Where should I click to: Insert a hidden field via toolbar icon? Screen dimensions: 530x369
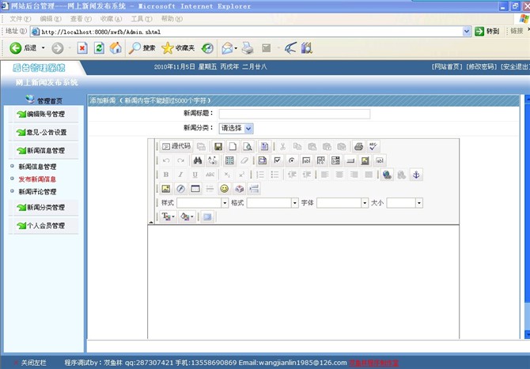tap(380, 160)
